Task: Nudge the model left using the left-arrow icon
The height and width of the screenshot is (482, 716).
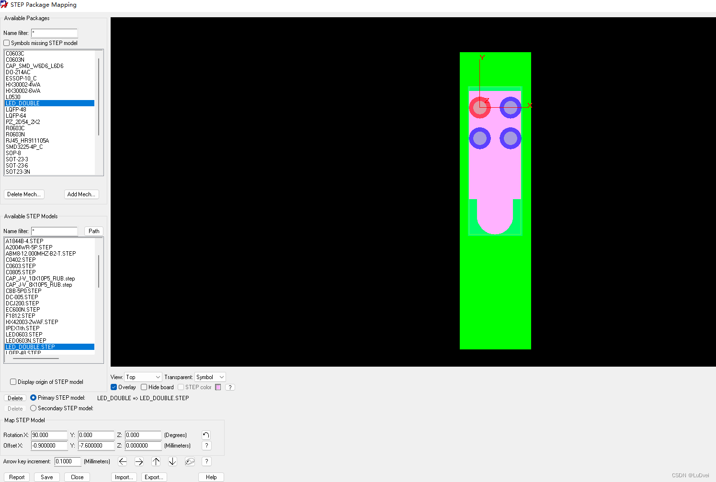Action: (123, 461)
